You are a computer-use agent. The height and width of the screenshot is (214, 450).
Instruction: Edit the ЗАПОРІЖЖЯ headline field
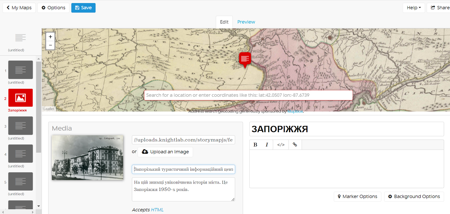pos(346,129)
